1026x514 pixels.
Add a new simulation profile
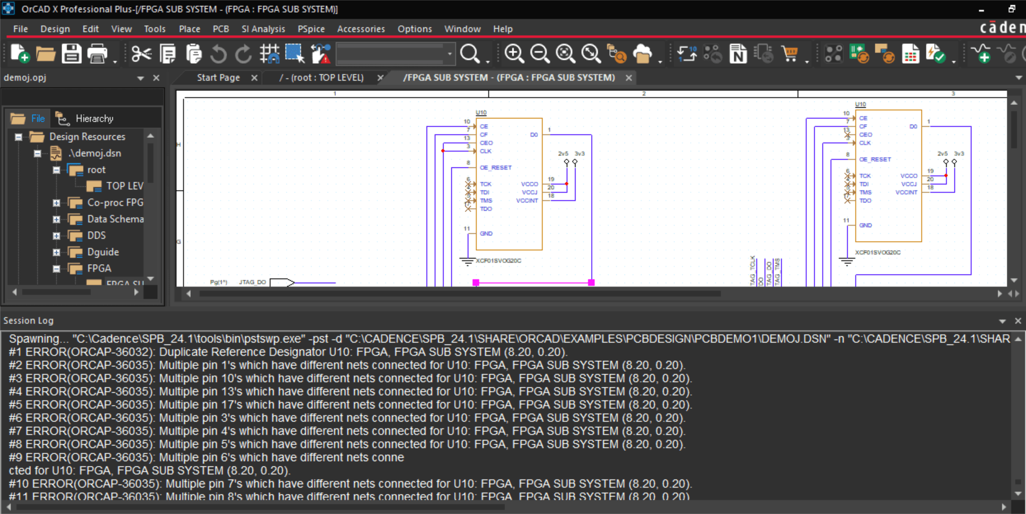tap(980, 54)
